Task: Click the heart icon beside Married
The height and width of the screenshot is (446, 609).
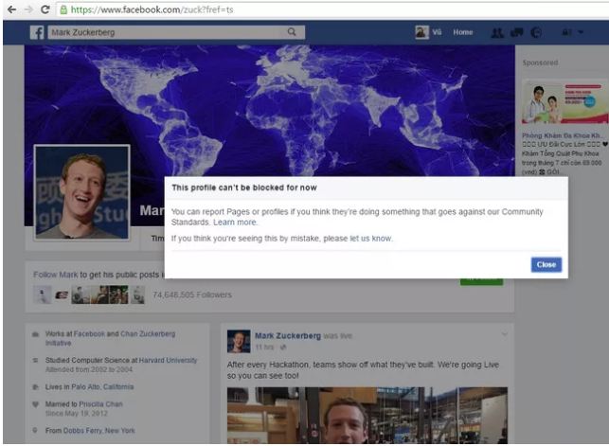Action: click(35, 404)
